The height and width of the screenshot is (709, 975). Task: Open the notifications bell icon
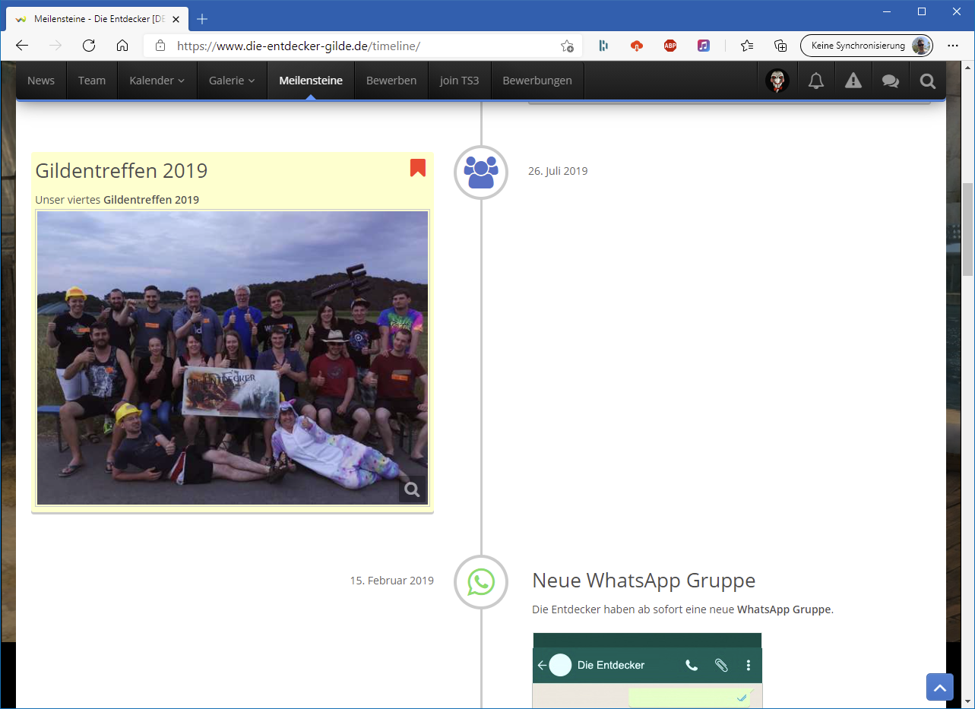(816, 81)
